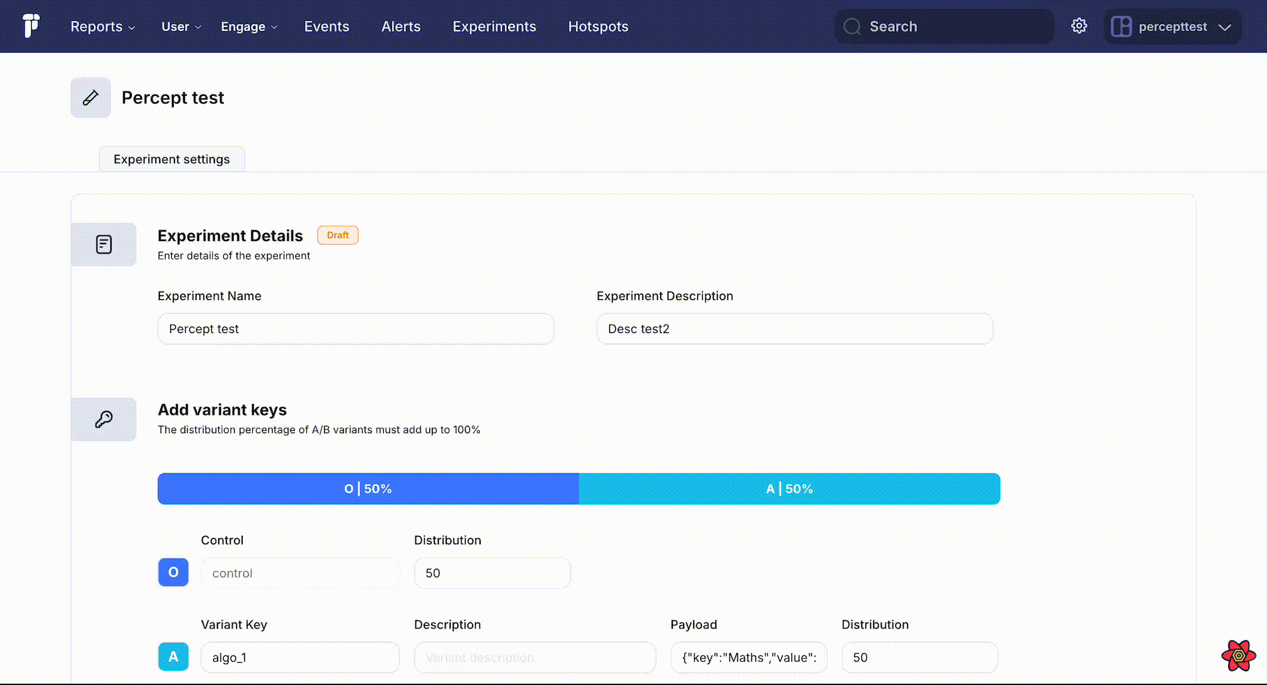Image resolution: width=1267 pixels, height=685 pixels.
Task: Click the Experiments menu item in navigation
Action: coord(495,26)
